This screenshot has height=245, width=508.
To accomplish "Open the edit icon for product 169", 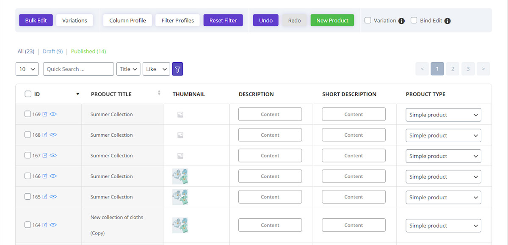I will [45, 114].
